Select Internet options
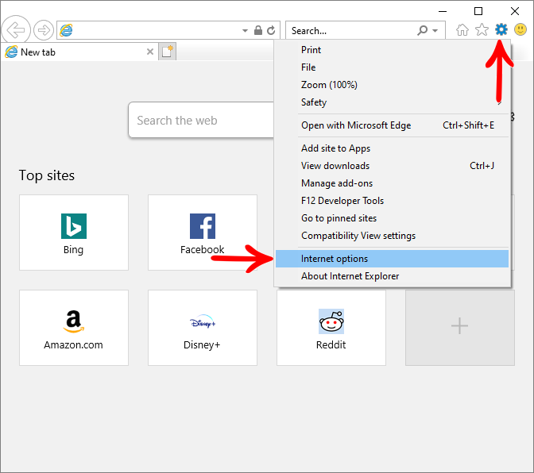Image resolution: width=534 pixels, height=473 pixels. pyautogui.click(x=392, y=259)
